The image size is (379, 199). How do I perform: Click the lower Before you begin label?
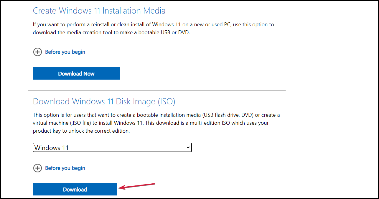65,168
